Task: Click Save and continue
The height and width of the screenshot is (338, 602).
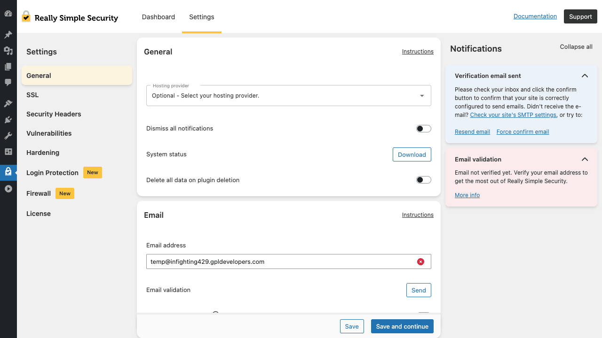Action: pos(402,326)
